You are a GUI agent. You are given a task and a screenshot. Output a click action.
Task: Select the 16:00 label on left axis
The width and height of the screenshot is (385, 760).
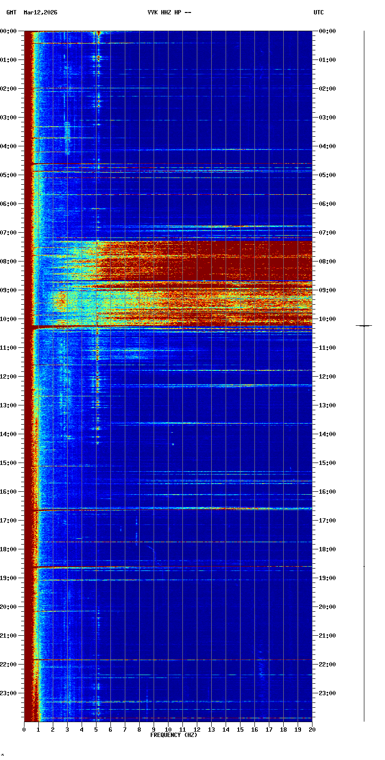[8, 492]
